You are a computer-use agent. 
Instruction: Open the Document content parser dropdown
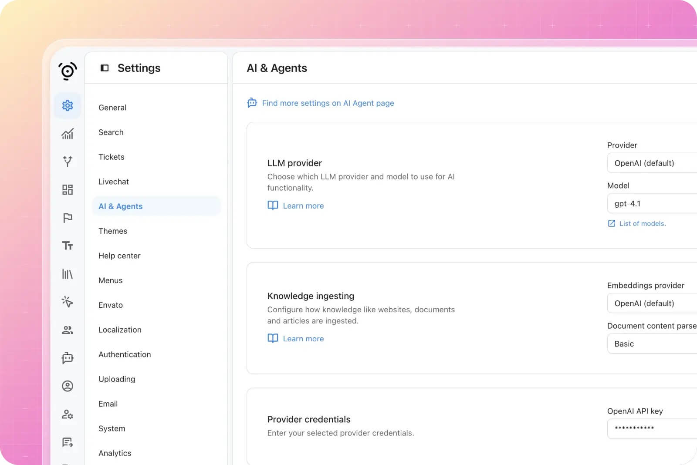click(x=652, y=344)
